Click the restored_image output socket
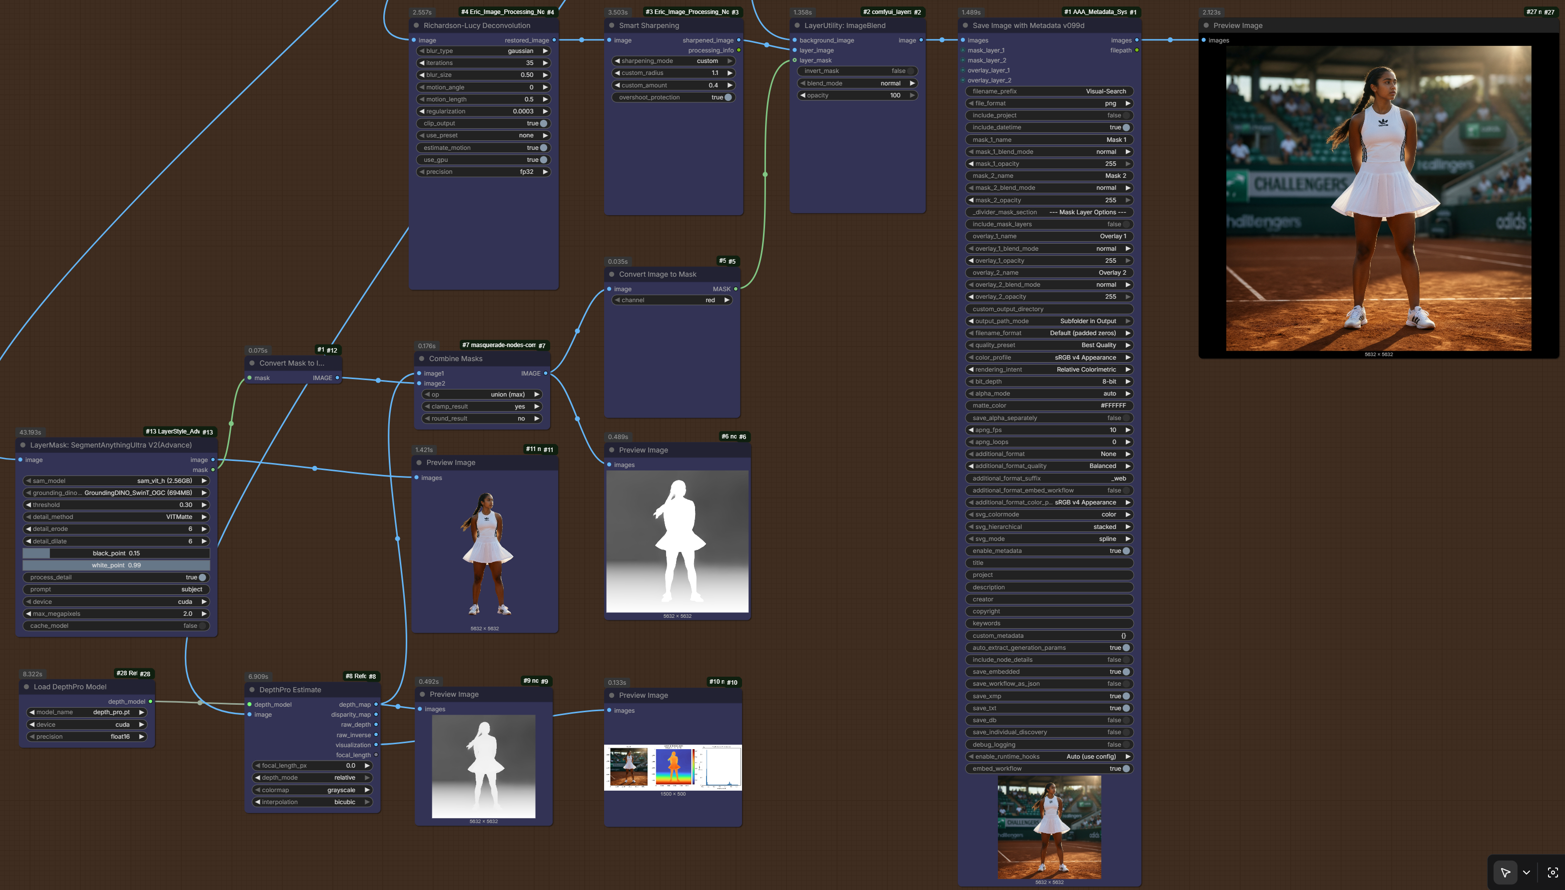The height and width of the screenshot is (890, 1565). pyautogui.click(x=554, y=40)
